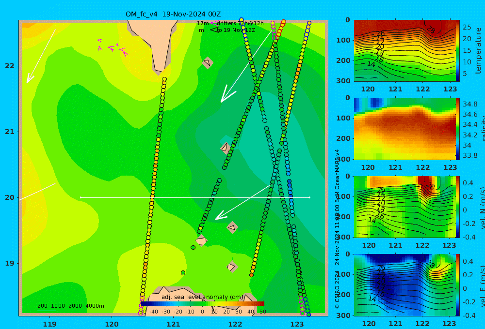Click the magenta drifter arrow legend symbol
The image size is (485, 329).
pos(214,23)
